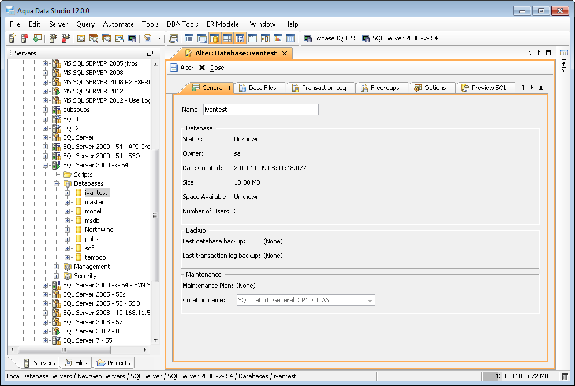
Task: Click the trash can icon in status bar
Action: click(565, 376)
